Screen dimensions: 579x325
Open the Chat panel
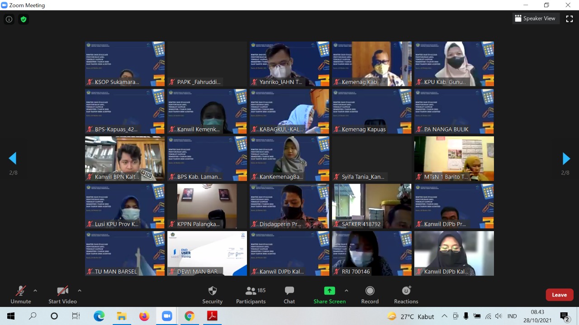pos(289,294)
